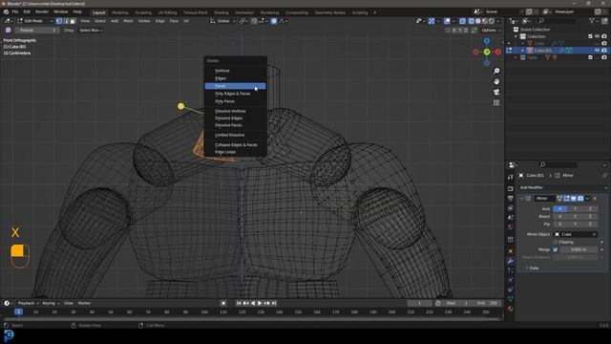Open the Edit Mode dropdown
Screen dimensions: 611x344
coord(35,21)
